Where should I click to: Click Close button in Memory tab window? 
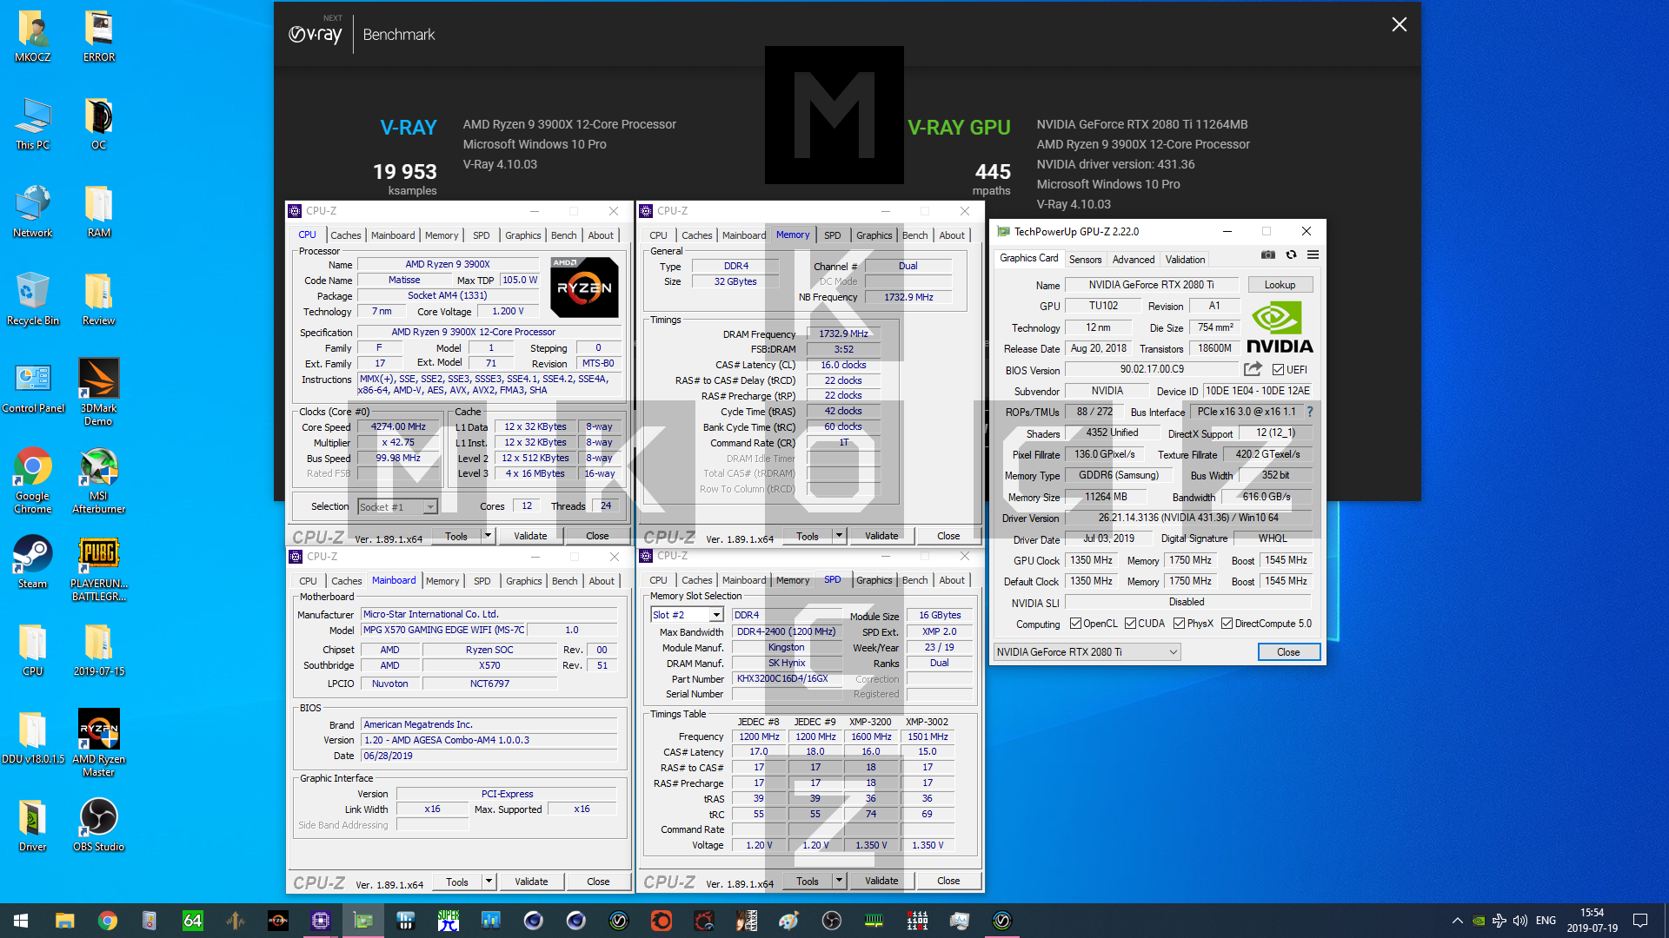[948, 536]
